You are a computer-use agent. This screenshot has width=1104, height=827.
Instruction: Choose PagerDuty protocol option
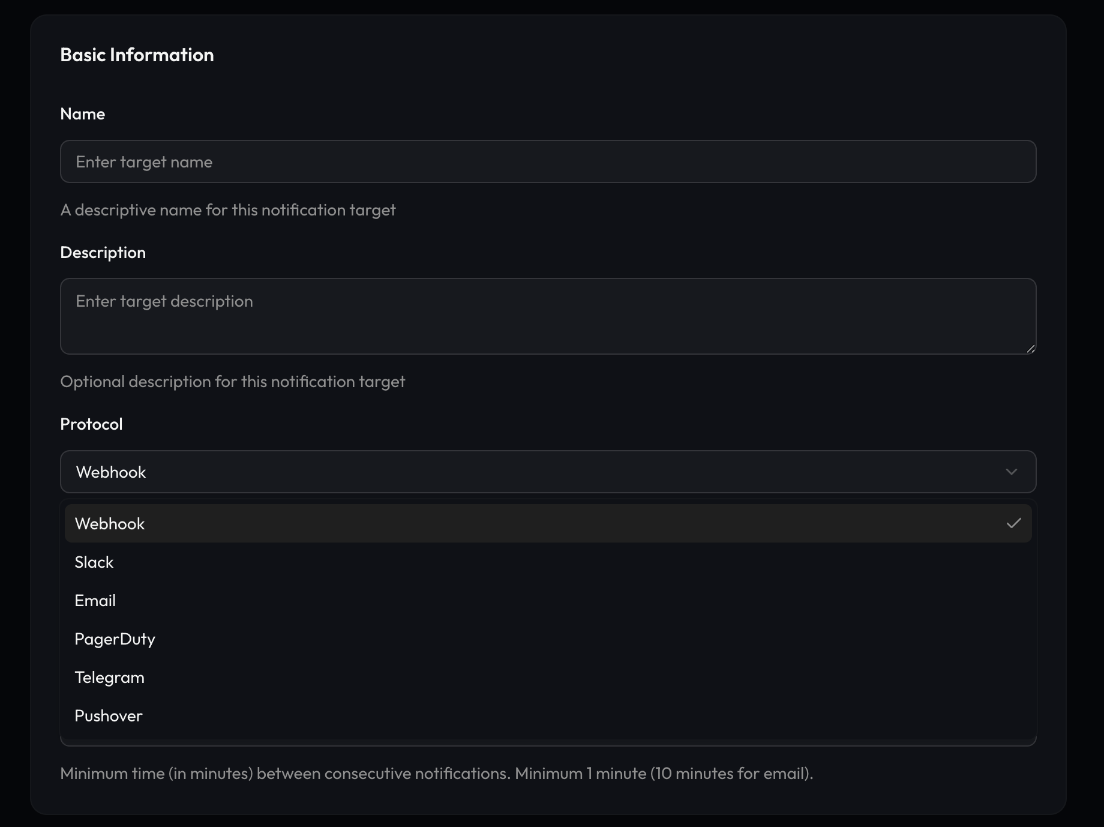click(115, 639)
